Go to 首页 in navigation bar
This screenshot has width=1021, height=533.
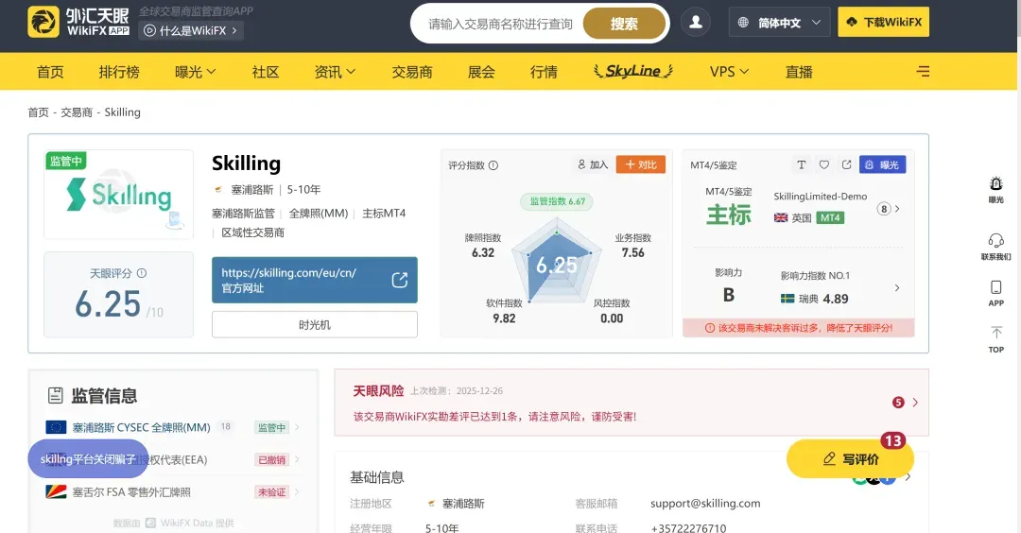click(x=50, y=72)
